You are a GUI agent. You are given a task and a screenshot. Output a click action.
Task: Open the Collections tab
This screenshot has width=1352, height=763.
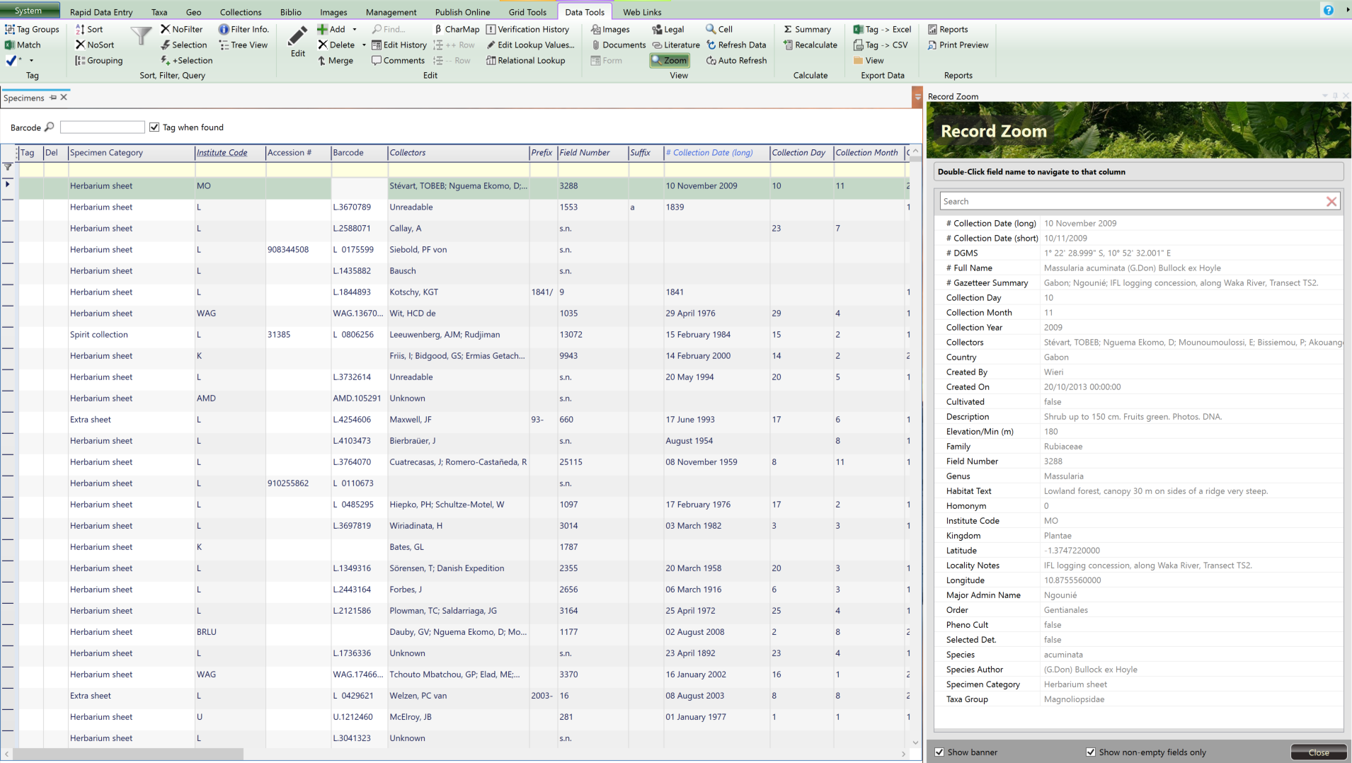(x=241, y=12)
